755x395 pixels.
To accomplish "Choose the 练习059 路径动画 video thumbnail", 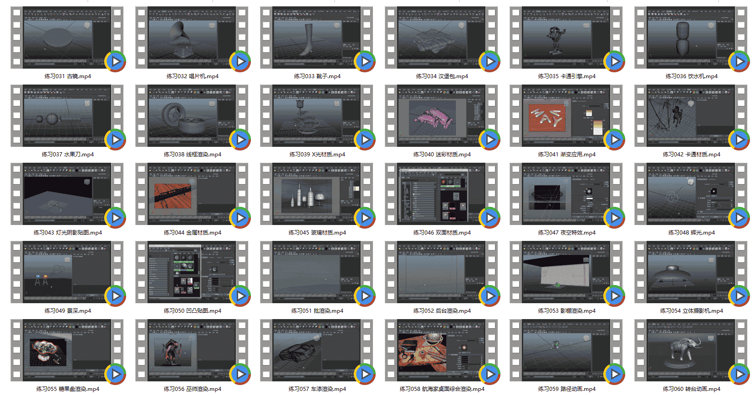I will pos(566,350).
